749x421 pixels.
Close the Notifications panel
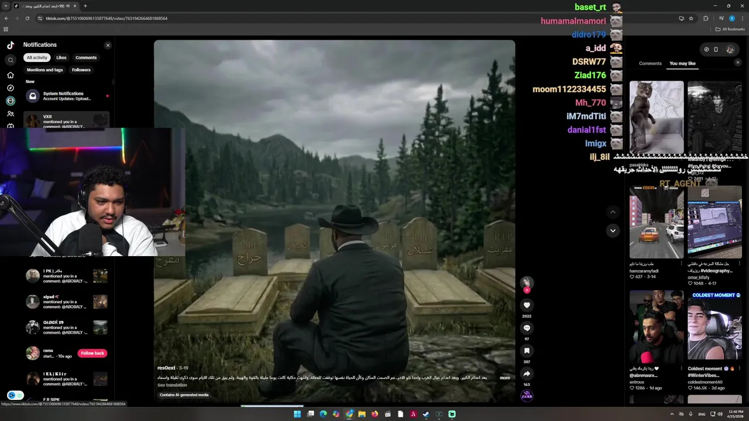click(108, 45)
